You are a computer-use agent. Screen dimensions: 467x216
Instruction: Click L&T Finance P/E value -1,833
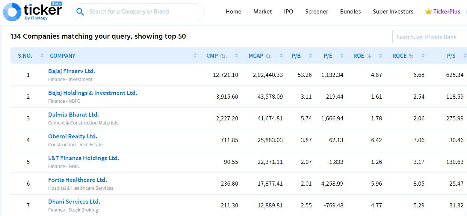point(334,162)
